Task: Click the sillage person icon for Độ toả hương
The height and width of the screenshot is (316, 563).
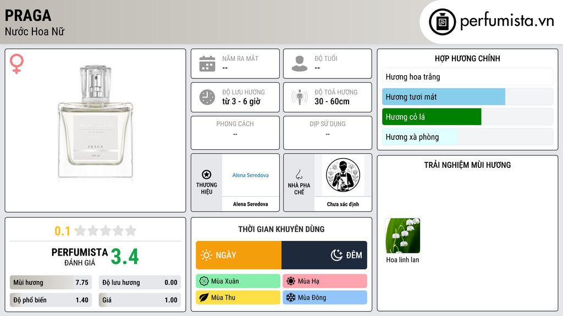Action: (300, 97)
